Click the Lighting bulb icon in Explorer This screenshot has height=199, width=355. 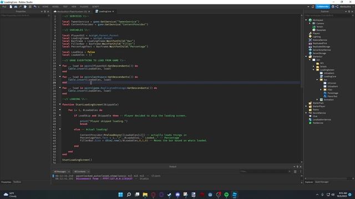point(311,36)
